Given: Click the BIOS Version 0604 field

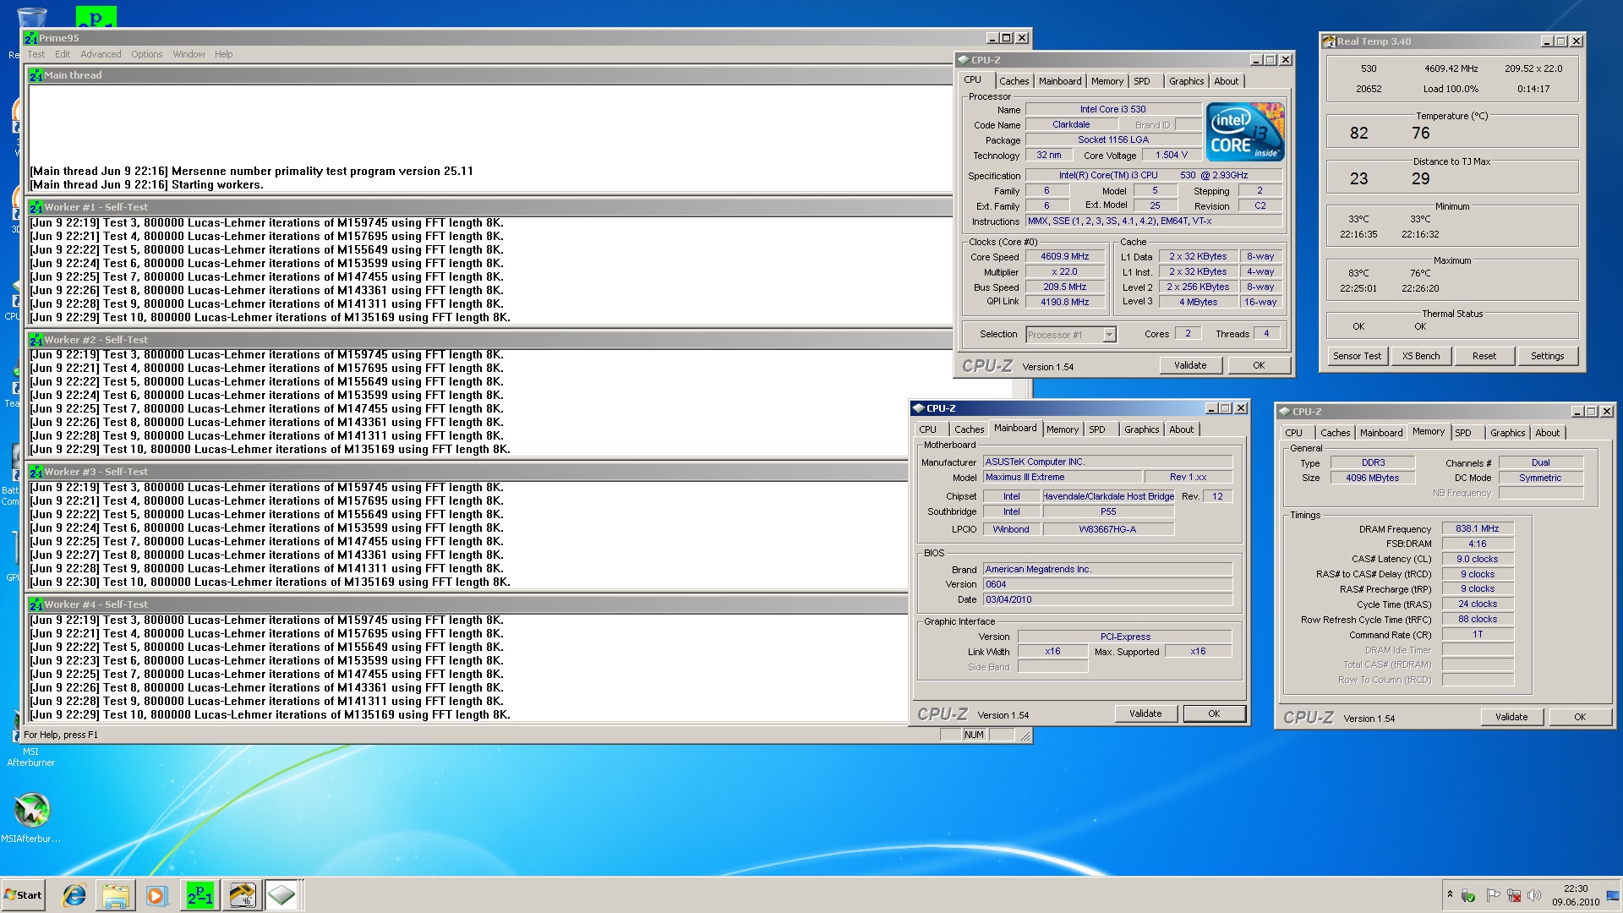Looking at the screenshot, I should click(x=1107, y=584).
